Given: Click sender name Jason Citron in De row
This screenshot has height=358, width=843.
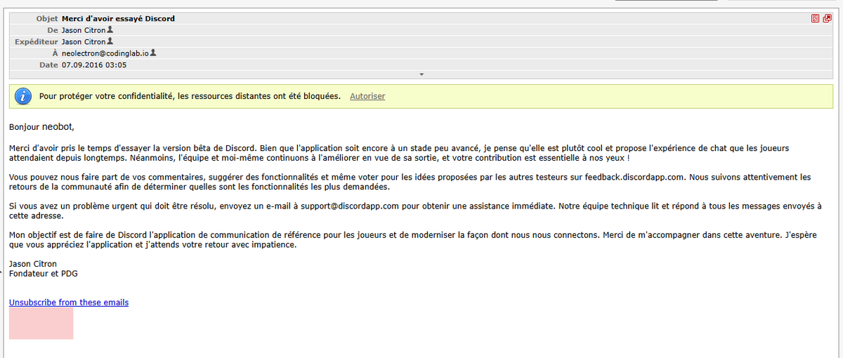Looking at the screenshot, I should [x=84, y=30].
